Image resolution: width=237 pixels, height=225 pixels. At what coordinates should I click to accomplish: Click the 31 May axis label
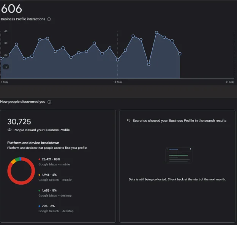pos(229,82)
